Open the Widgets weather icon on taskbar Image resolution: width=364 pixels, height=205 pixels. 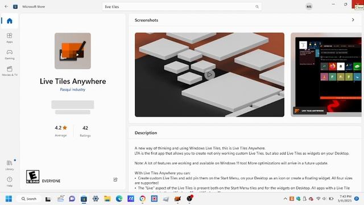[60, 199]
